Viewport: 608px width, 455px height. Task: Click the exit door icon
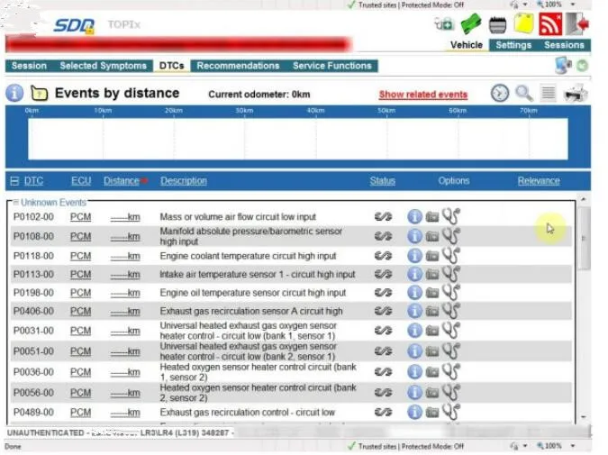[x=577, y=23]
